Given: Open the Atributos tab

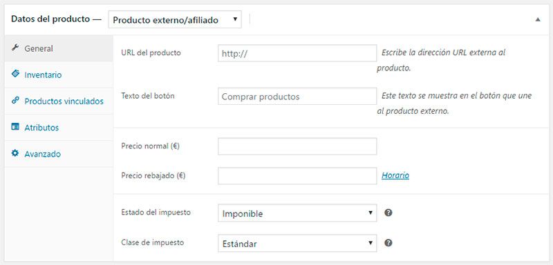Looking at the screenshot, I should [x=59, y=128].
